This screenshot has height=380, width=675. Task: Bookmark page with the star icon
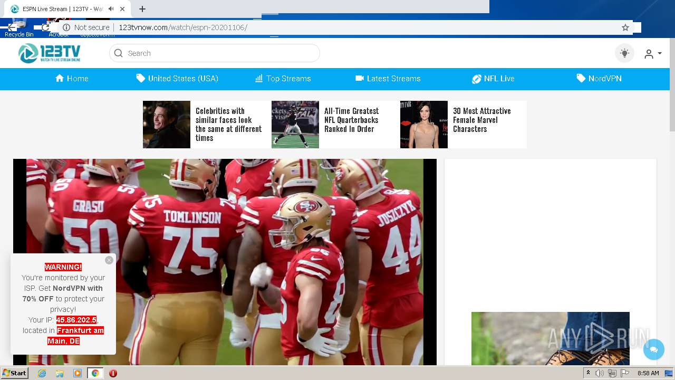[x=625, y=27]
